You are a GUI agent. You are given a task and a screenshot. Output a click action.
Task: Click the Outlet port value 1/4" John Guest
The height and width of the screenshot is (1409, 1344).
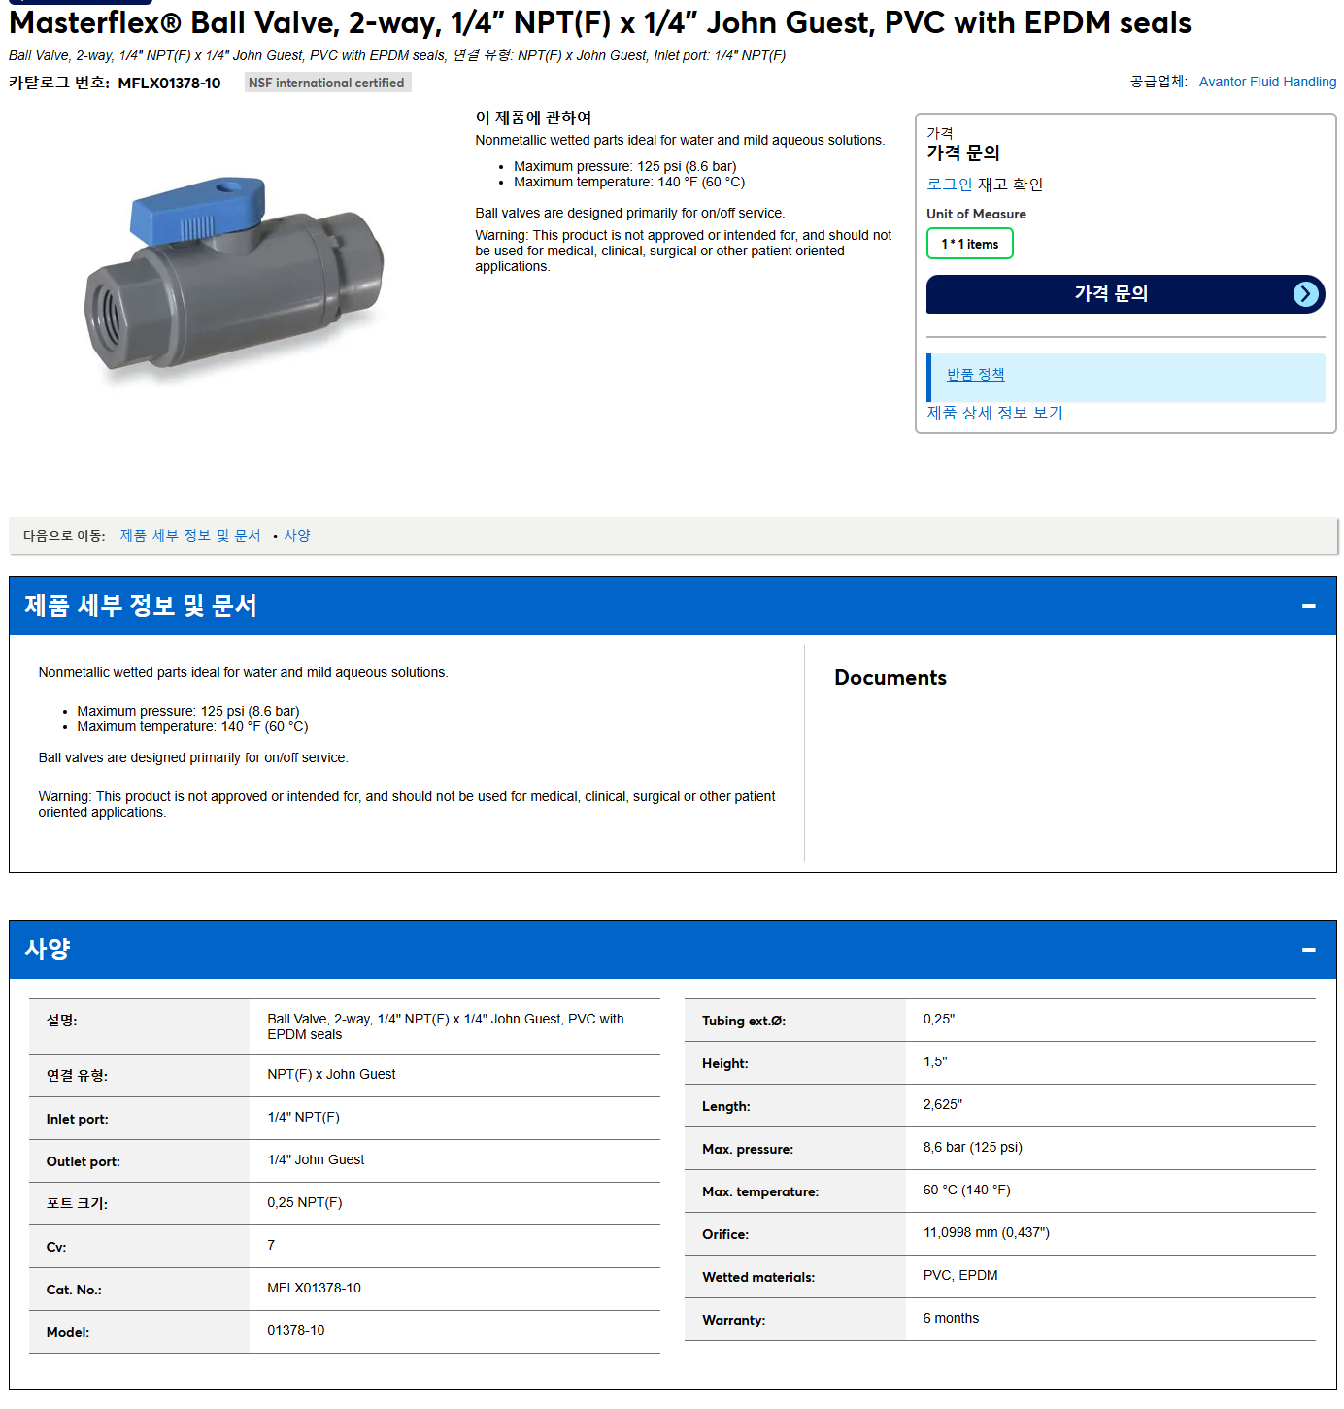click(316, 1160)
